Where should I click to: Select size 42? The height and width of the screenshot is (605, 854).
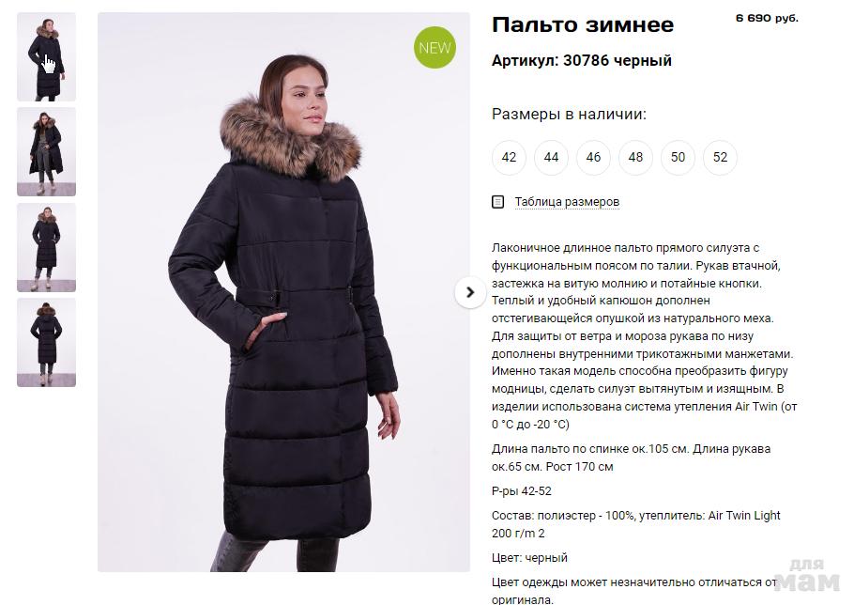click(x=509, y=158)
